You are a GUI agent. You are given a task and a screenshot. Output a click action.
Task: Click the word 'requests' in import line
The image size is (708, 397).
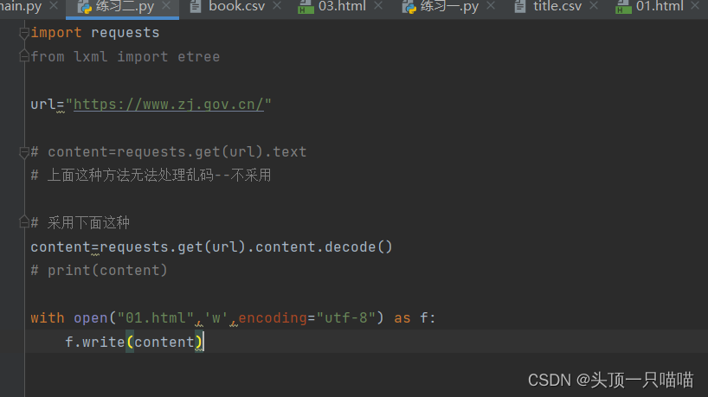coord(126,33)
